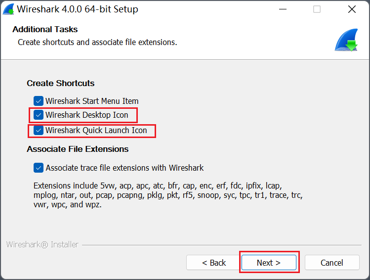Click the 'Create shortcuts and associate file extensions' subtitle
This screenshot has width=370, height=280.
[97, 42]
